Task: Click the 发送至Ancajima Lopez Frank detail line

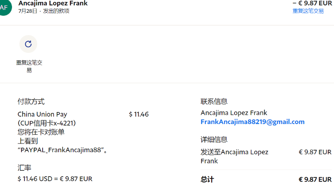Action: [234, 156]
